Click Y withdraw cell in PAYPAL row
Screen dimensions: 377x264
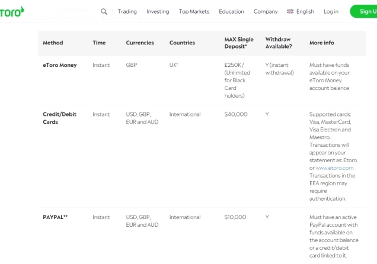267,217
